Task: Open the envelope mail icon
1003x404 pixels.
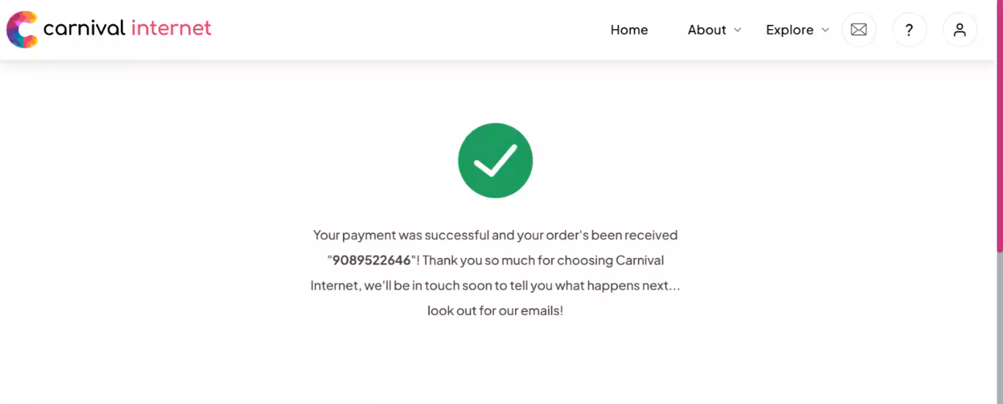Action: coord(859,30)
